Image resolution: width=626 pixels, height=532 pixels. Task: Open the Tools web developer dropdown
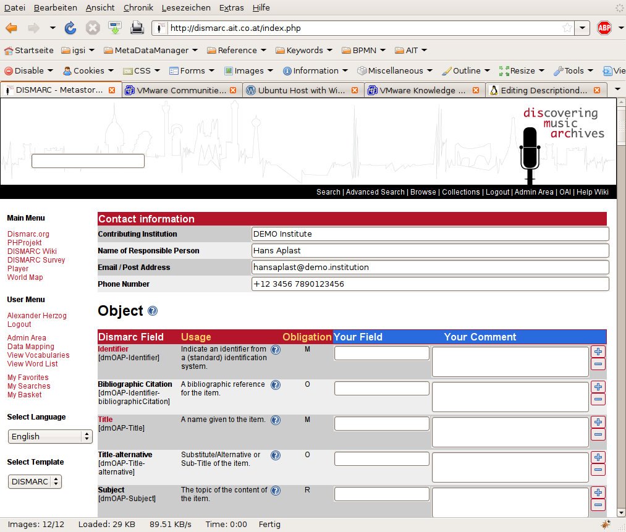tap(573, 70)
